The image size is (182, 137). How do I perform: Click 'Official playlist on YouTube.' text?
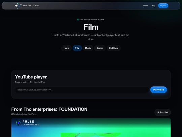coord(24,114)
